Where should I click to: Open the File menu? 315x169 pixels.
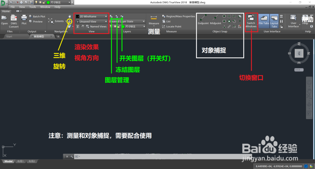(x=13, y=7)
